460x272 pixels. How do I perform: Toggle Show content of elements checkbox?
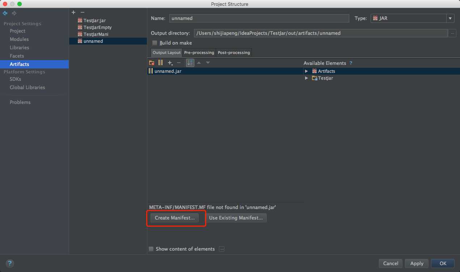coord(151,249)
